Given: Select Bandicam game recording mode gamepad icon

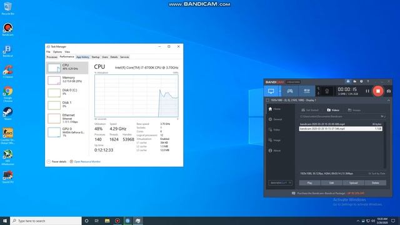Looking at the screenshot, I should [x=290, y=91].
